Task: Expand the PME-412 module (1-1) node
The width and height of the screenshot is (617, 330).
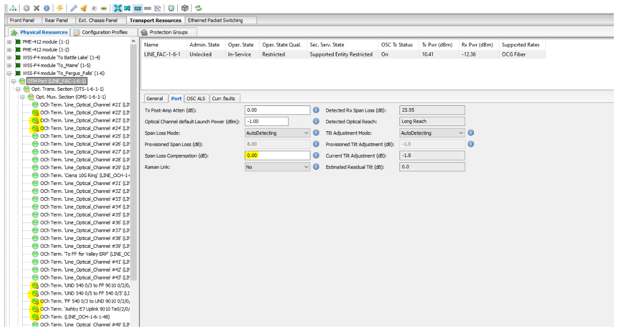Action: click(9, 42)
